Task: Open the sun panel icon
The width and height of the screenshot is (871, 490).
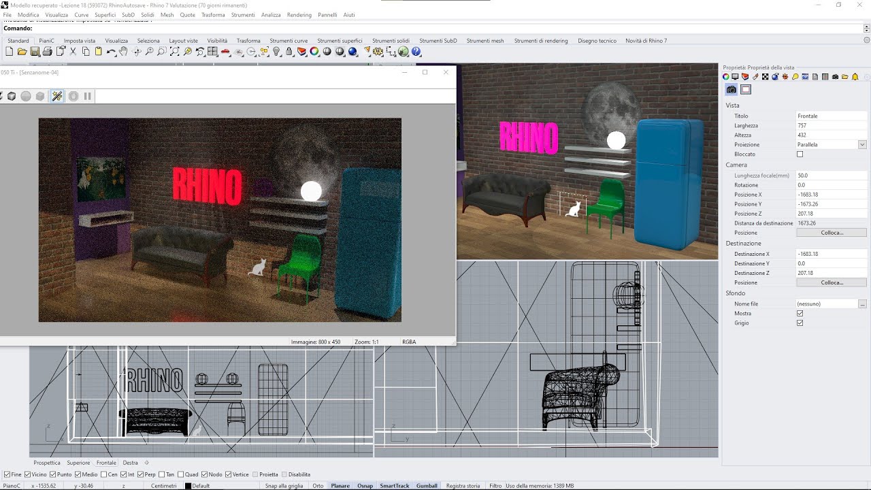Action: click(785, 77)
